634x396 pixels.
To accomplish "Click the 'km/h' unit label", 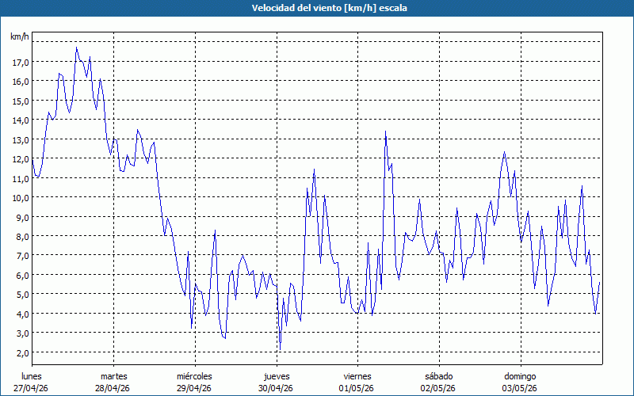I will (20, 36).
